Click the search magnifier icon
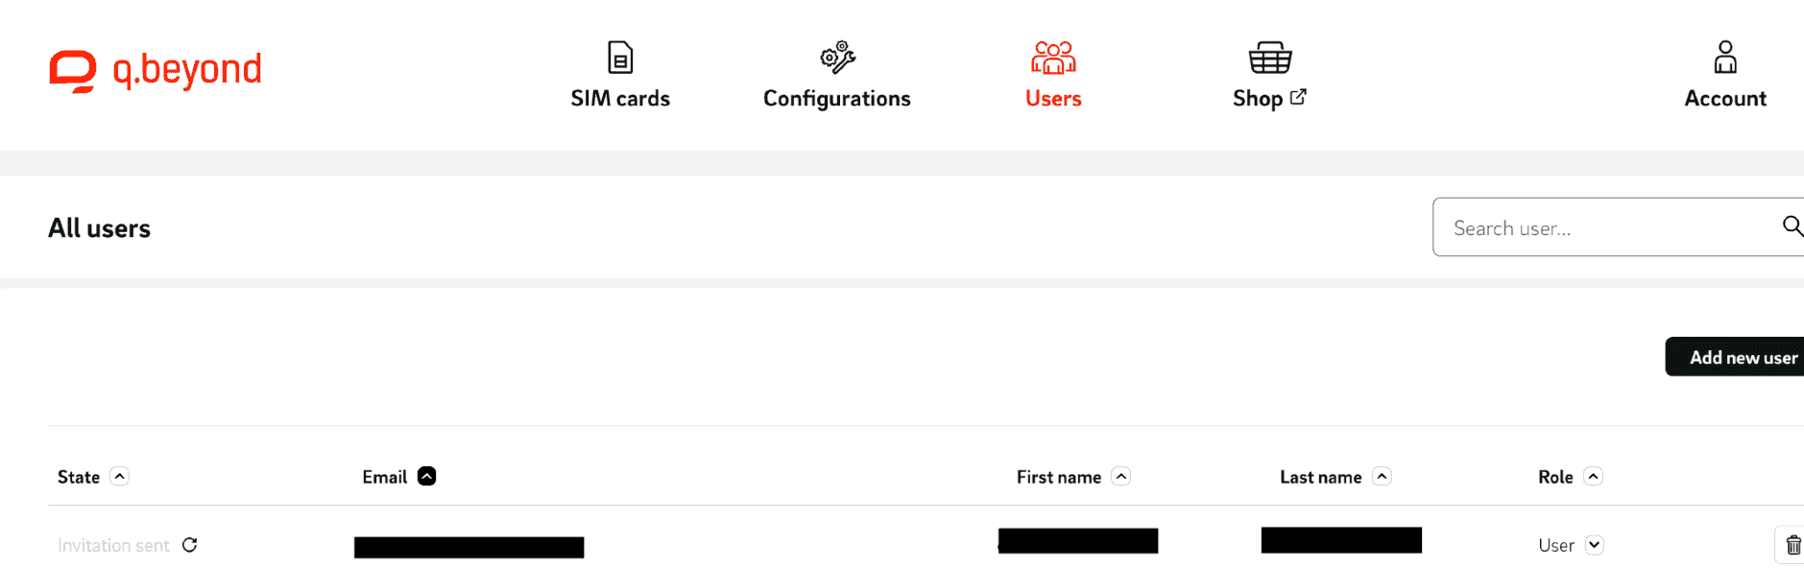Viewport: 1804px width, 568px height. coord(1792,226)
